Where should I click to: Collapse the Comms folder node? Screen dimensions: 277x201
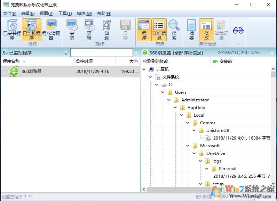pyautogui.click(x=188, y=123)
